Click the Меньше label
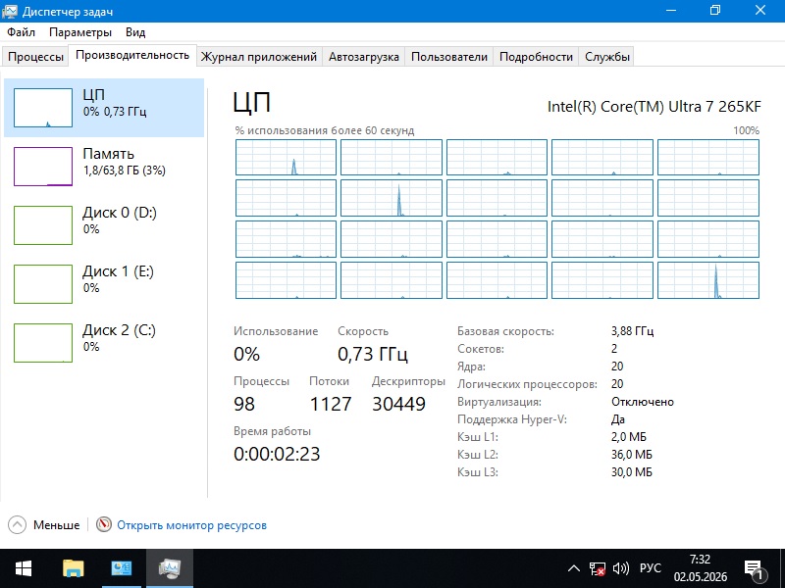This screenshot has height=588, width=785. click(x=57, y=525)
